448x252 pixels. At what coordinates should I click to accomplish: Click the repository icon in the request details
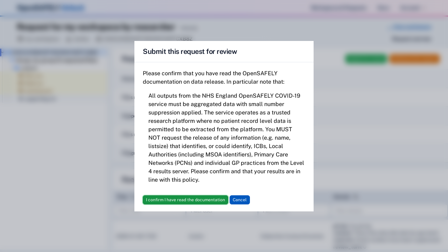tap(99, 39)
